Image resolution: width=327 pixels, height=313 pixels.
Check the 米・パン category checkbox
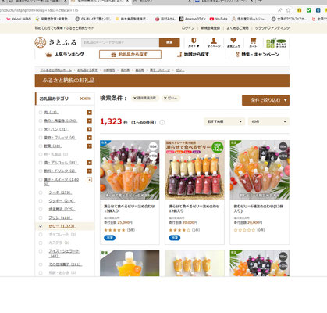tap(41, 129)
